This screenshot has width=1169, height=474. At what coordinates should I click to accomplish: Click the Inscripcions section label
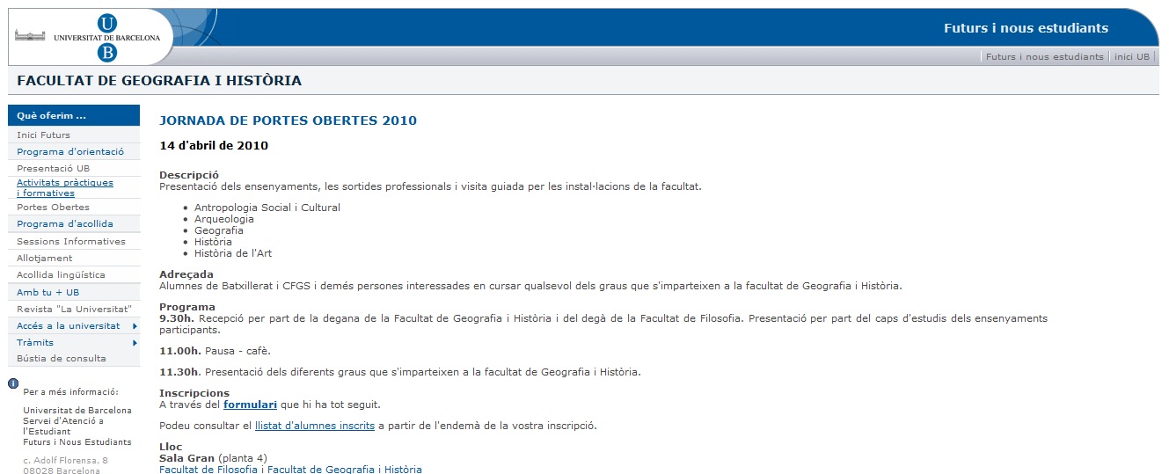194,393
